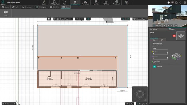Redo the last action

82,19
